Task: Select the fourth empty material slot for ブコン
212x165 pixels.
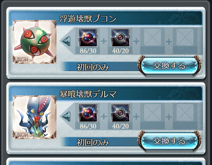Action: pyautogui.click(x=185, y=37)
